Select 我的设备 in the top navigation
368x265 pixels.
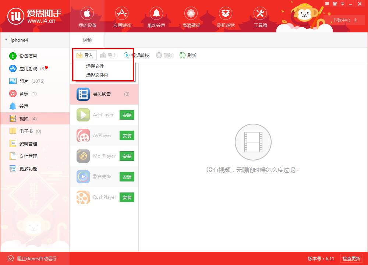(87, 17)
